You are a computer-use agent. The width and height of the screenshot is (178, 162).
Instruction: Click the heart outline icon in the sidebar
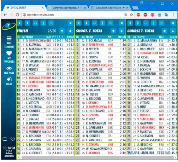click(13, 139)
